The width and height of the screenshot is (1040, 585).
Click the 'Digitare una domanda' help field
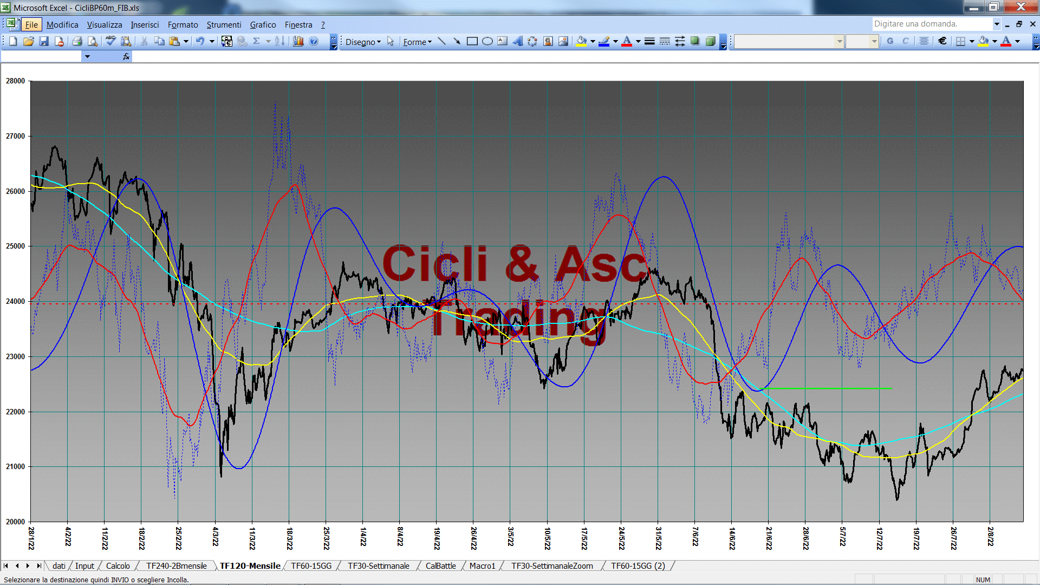point(932,24)
